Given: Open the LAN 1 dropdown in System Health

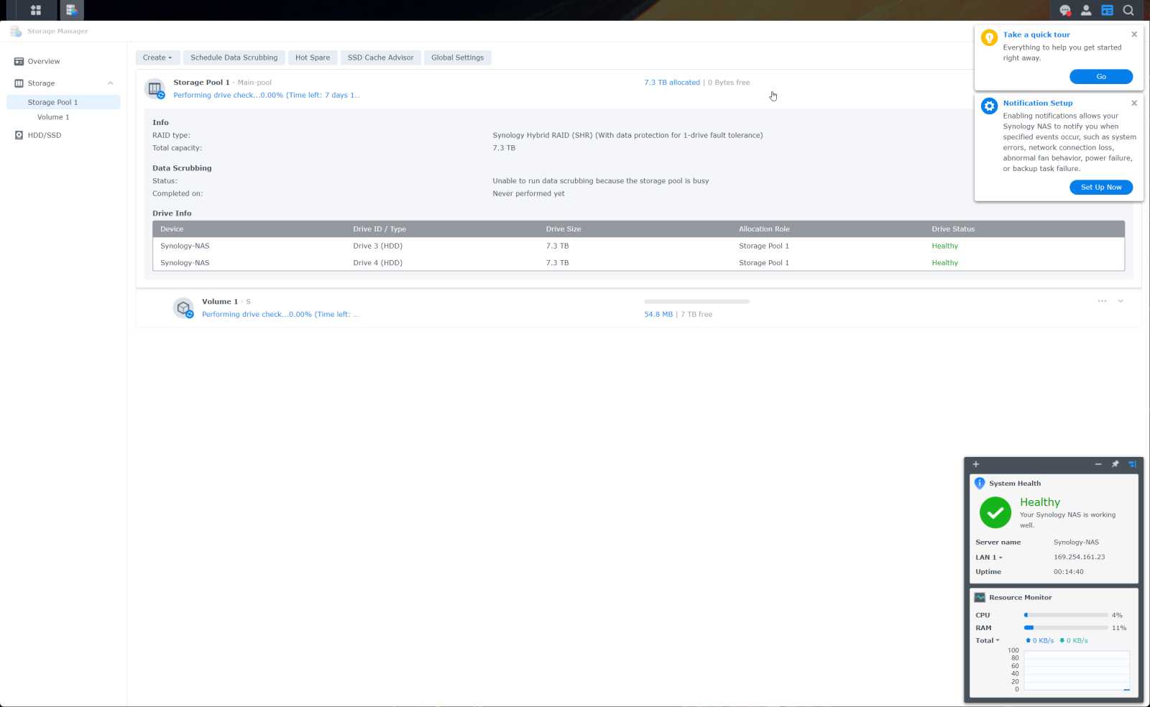Looking at the screenshot, I should click(989, 558).
